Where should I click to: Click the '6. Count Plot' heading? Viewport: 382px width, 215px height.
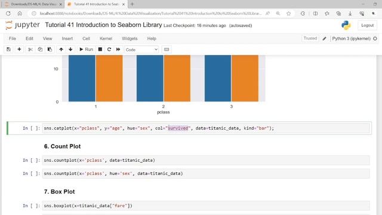coord(62,146)
